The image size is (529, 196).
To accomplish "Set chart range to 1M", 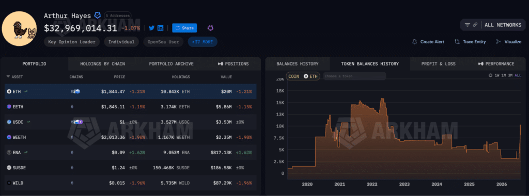I will coord(503,75).
